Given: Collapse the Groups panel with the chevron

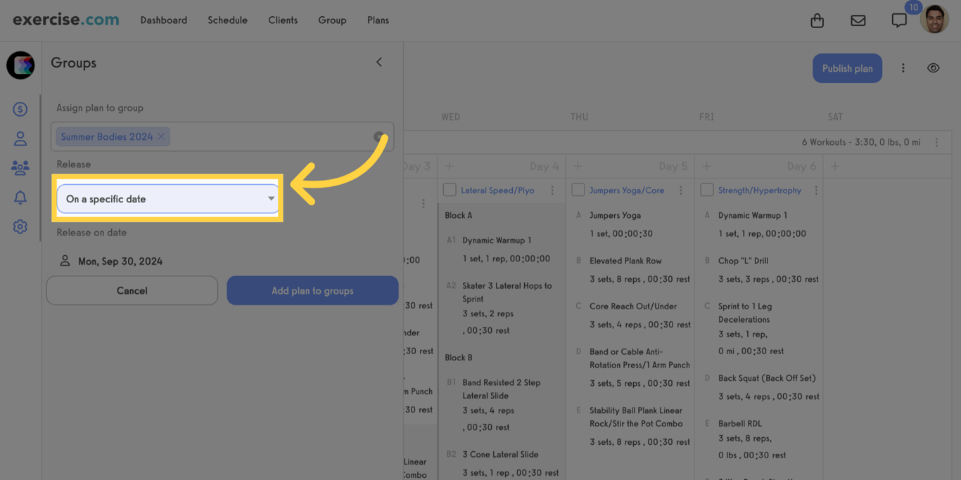Looking at the screenshot, I should click(x=378, y=62).
